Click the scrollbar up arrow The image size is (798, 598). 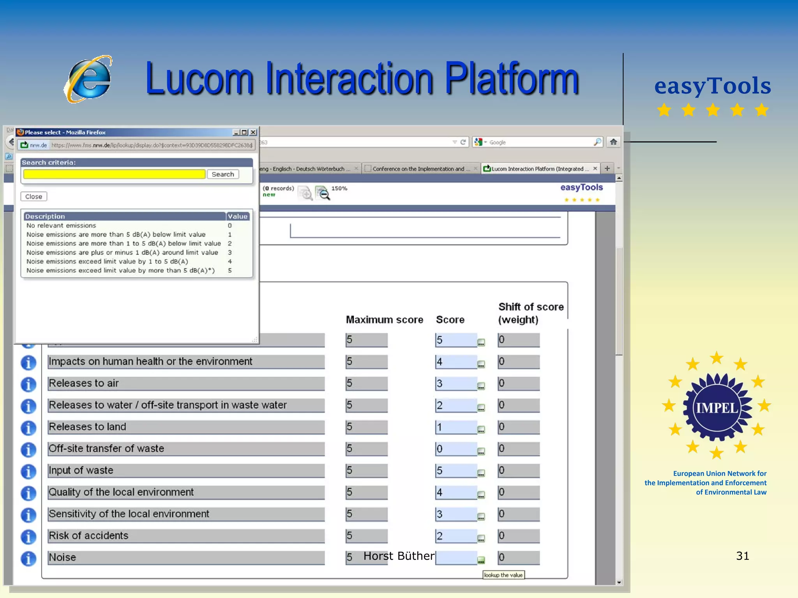[619, 178]
